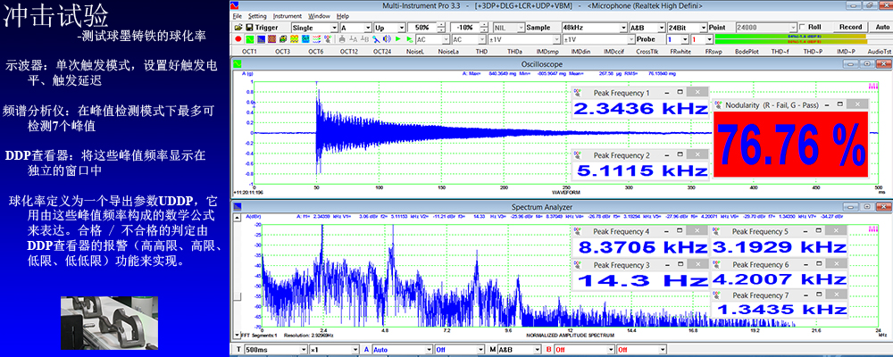The image size is (893, 357).
Task: Click the Record button
Action: [x=850, y=28]
